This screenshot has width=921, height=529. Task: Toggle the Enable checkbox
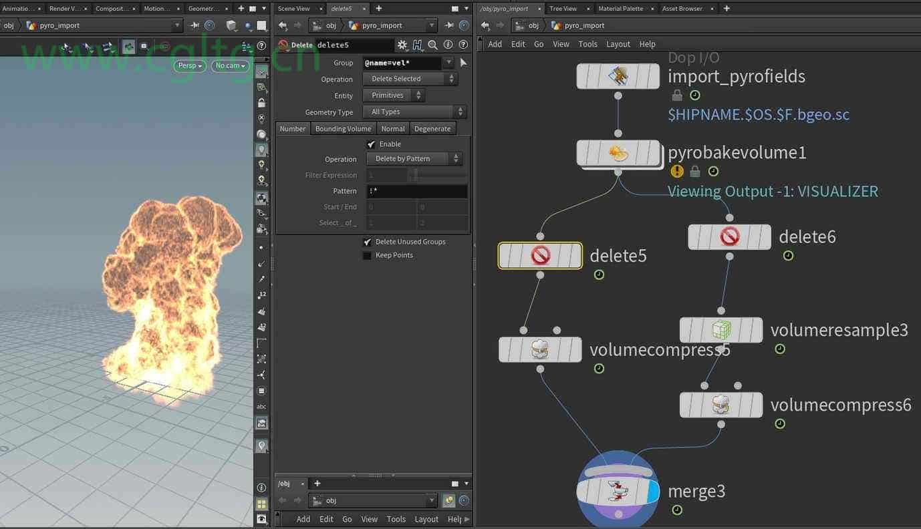click(x=371, y=144)
